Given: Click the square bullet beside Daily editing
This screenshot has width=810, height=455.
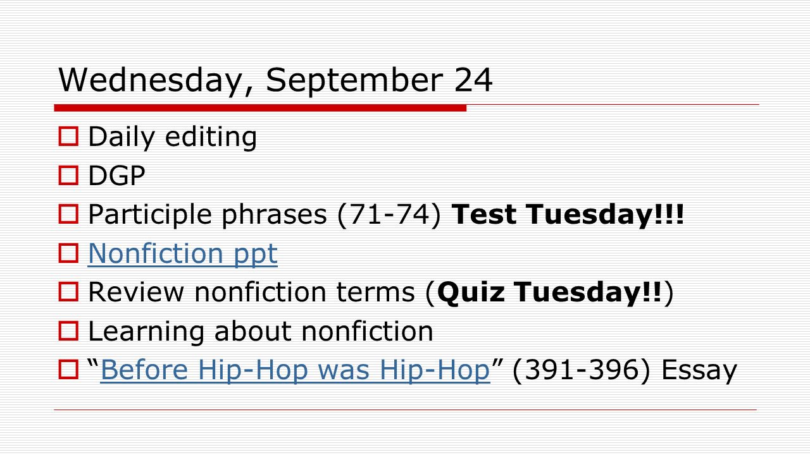Looking at the screenshot, I should [68, 136].
